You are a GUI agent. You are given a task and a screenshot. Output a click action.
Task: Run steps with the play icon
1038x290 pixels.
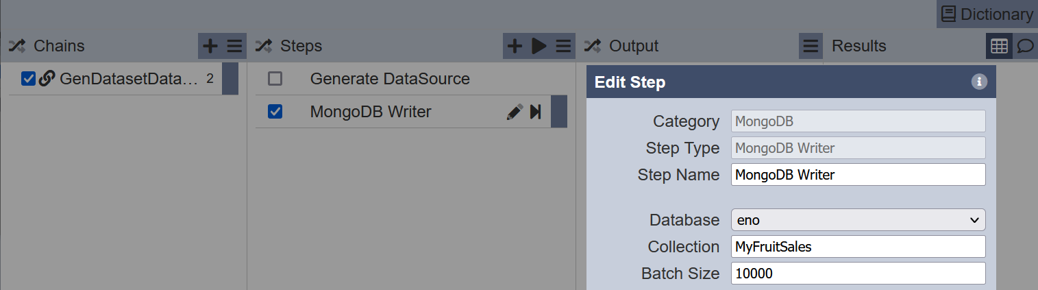[539, 46]
